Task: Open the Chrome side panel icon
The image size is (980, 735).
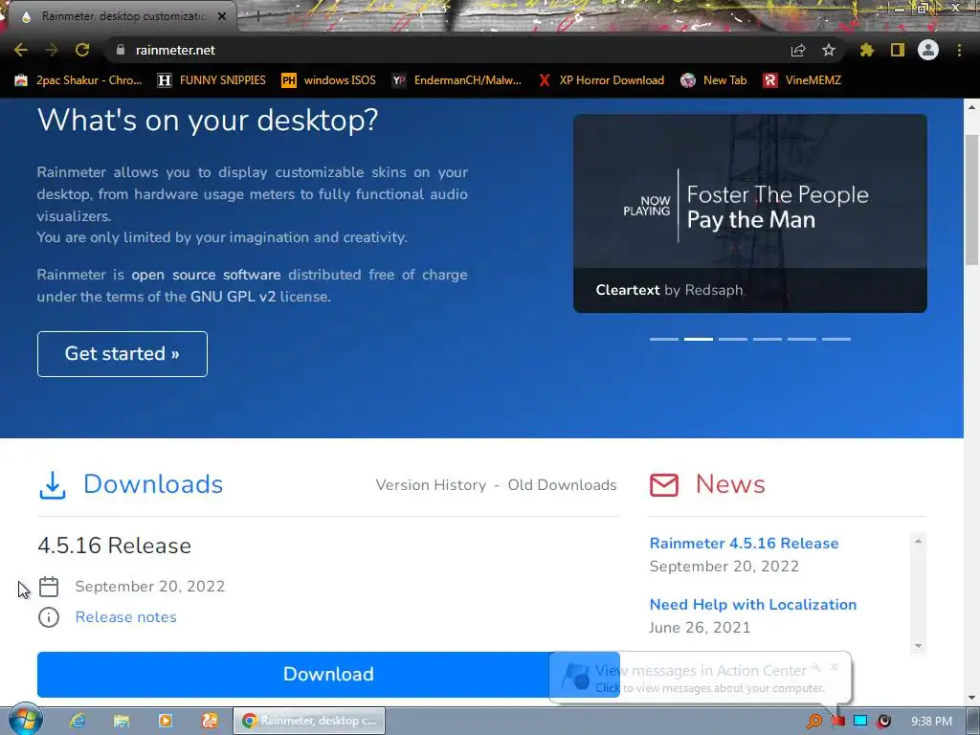Action: click(898, 50)
